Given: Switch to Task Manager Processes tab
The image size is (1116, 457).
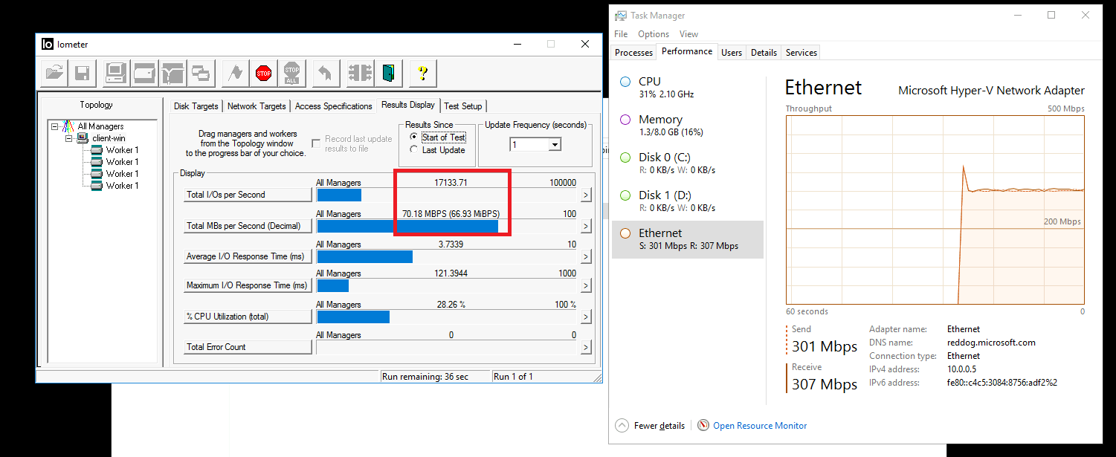Looking at the screenshot, I should 634,53.
